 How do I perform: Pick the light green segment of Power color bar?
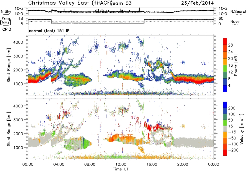coord(225,69)
